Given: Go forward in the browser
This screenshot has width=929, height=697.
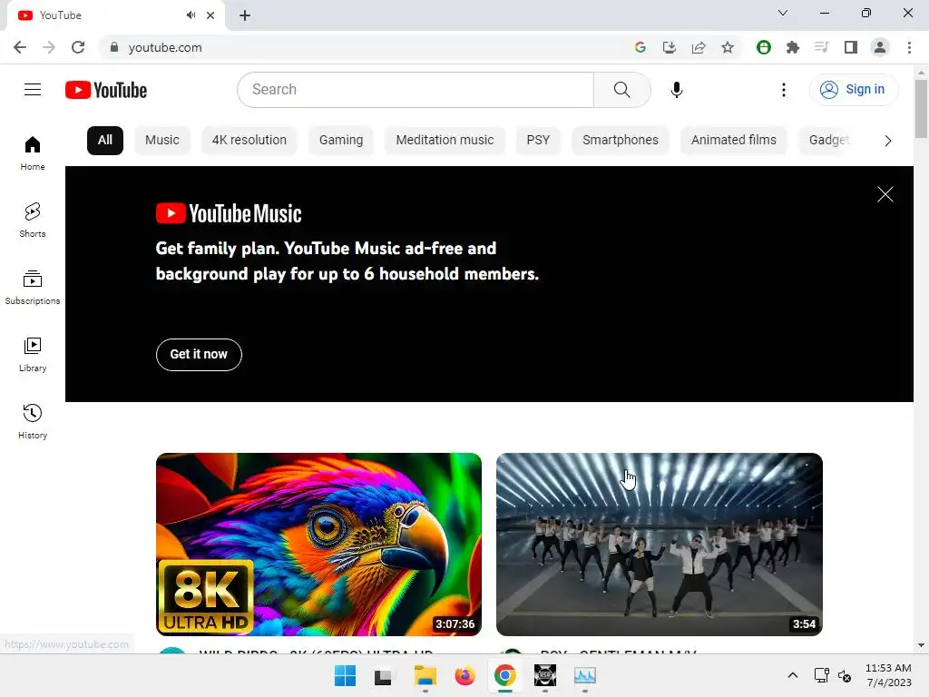Looking at the screenshot, I should [49, 47].
